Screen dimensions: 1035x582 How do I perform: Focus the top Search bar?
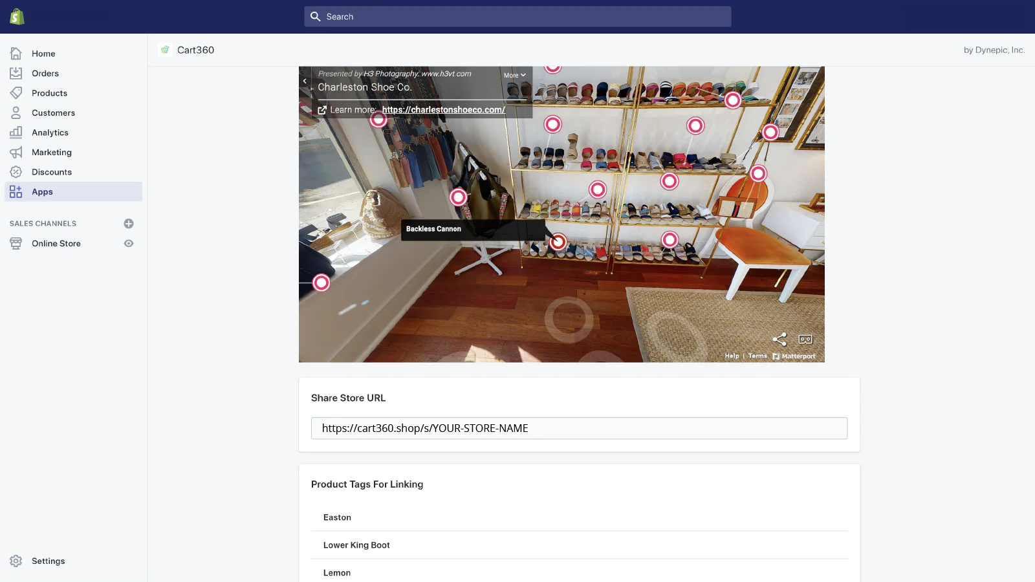517,17
